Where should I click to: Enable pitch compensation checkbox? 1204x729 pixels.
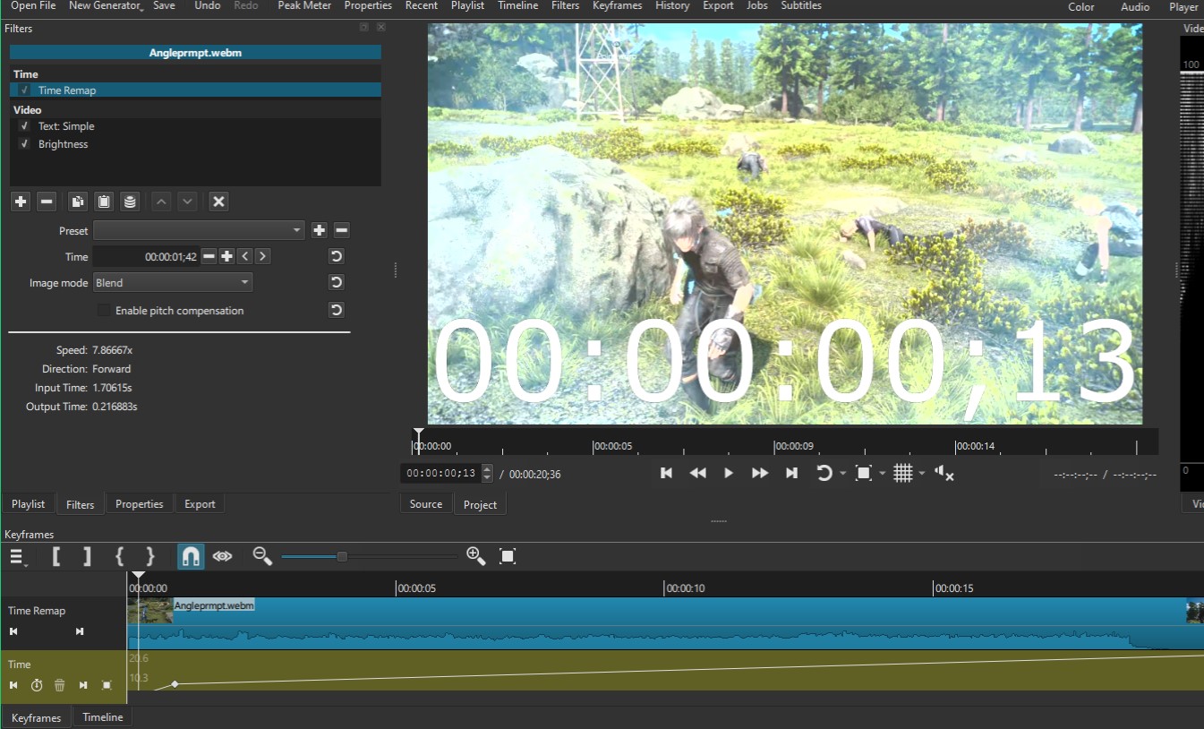(105, 311)
